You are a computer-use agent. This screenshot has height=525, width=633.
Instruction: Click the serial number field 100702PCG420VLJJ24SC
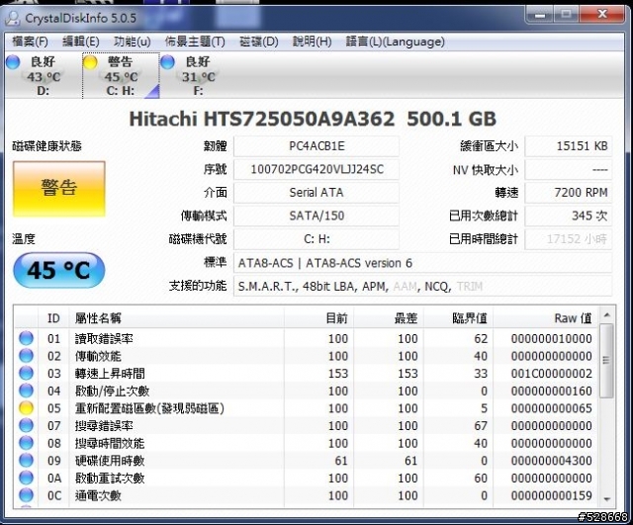pyautogui.click(x=316, y=169)
